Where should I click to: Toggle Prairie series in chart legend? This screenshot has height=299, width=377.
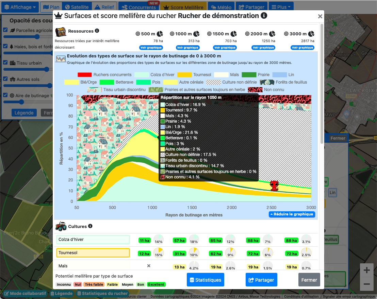pyautogui.click(x=256, y=75)
